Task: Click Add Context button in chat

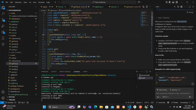Action: 162,90
